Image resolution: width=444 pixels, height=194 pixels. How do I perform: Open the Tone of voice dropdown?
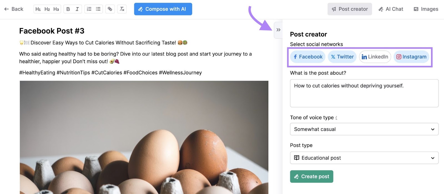[364, 129]
